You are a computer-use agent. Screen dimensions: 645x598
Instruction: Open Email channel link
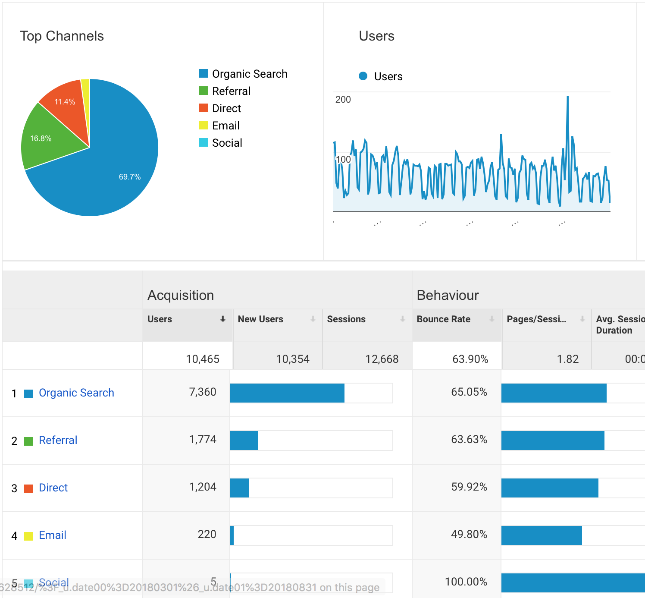[x=52, y=535]
